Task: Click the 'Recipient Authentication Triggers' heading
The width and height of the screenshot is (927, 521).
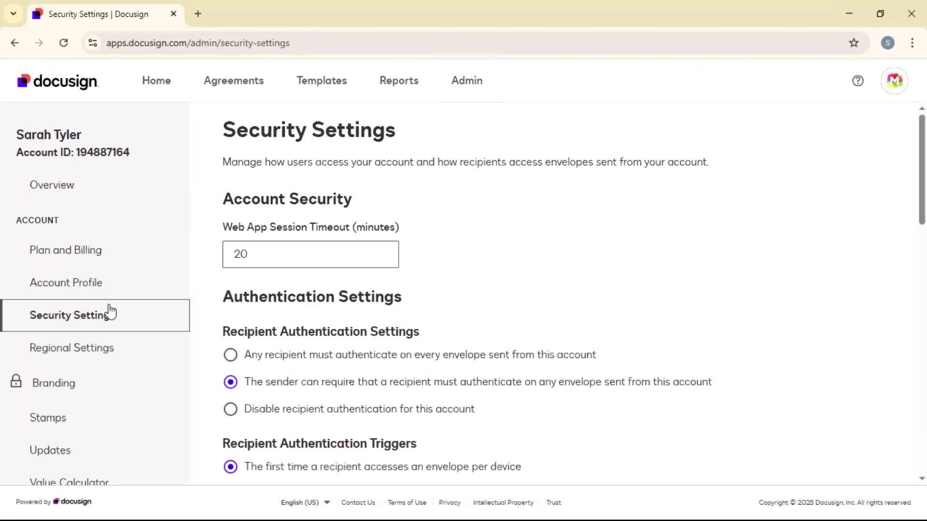Action: pyautogui.click(x=319, y=443)
